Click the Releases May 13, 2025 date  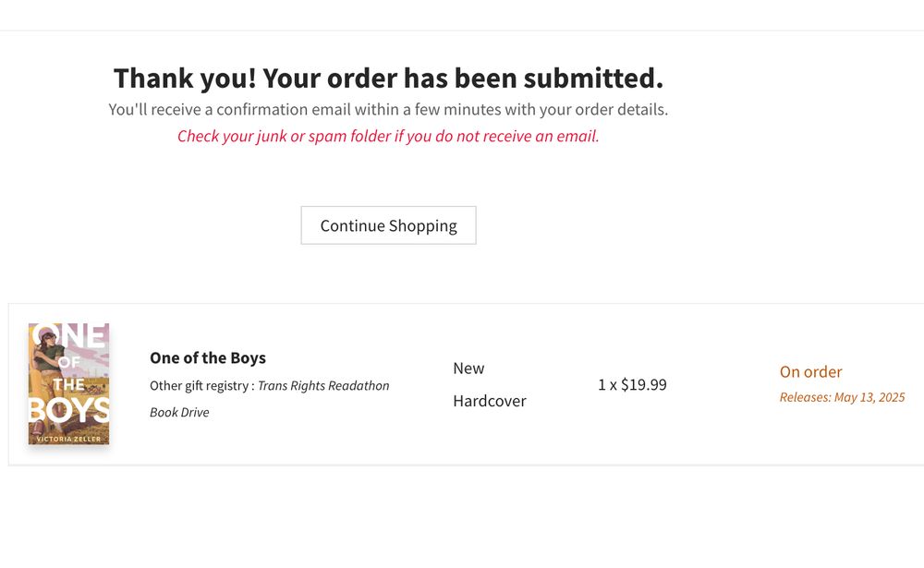[842, 397]
